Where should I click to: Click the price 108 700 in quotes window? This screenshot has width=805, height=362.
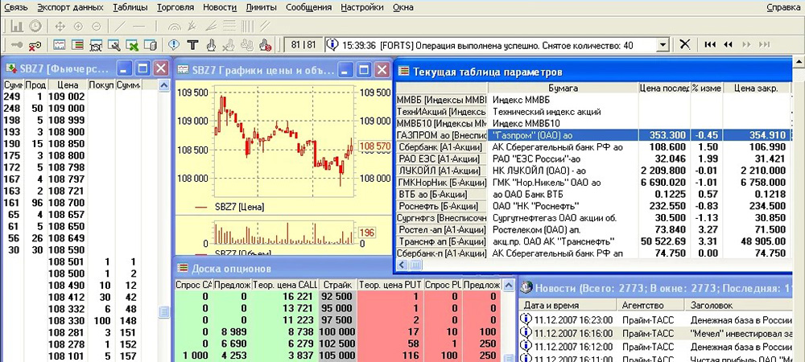click(67, 203)
